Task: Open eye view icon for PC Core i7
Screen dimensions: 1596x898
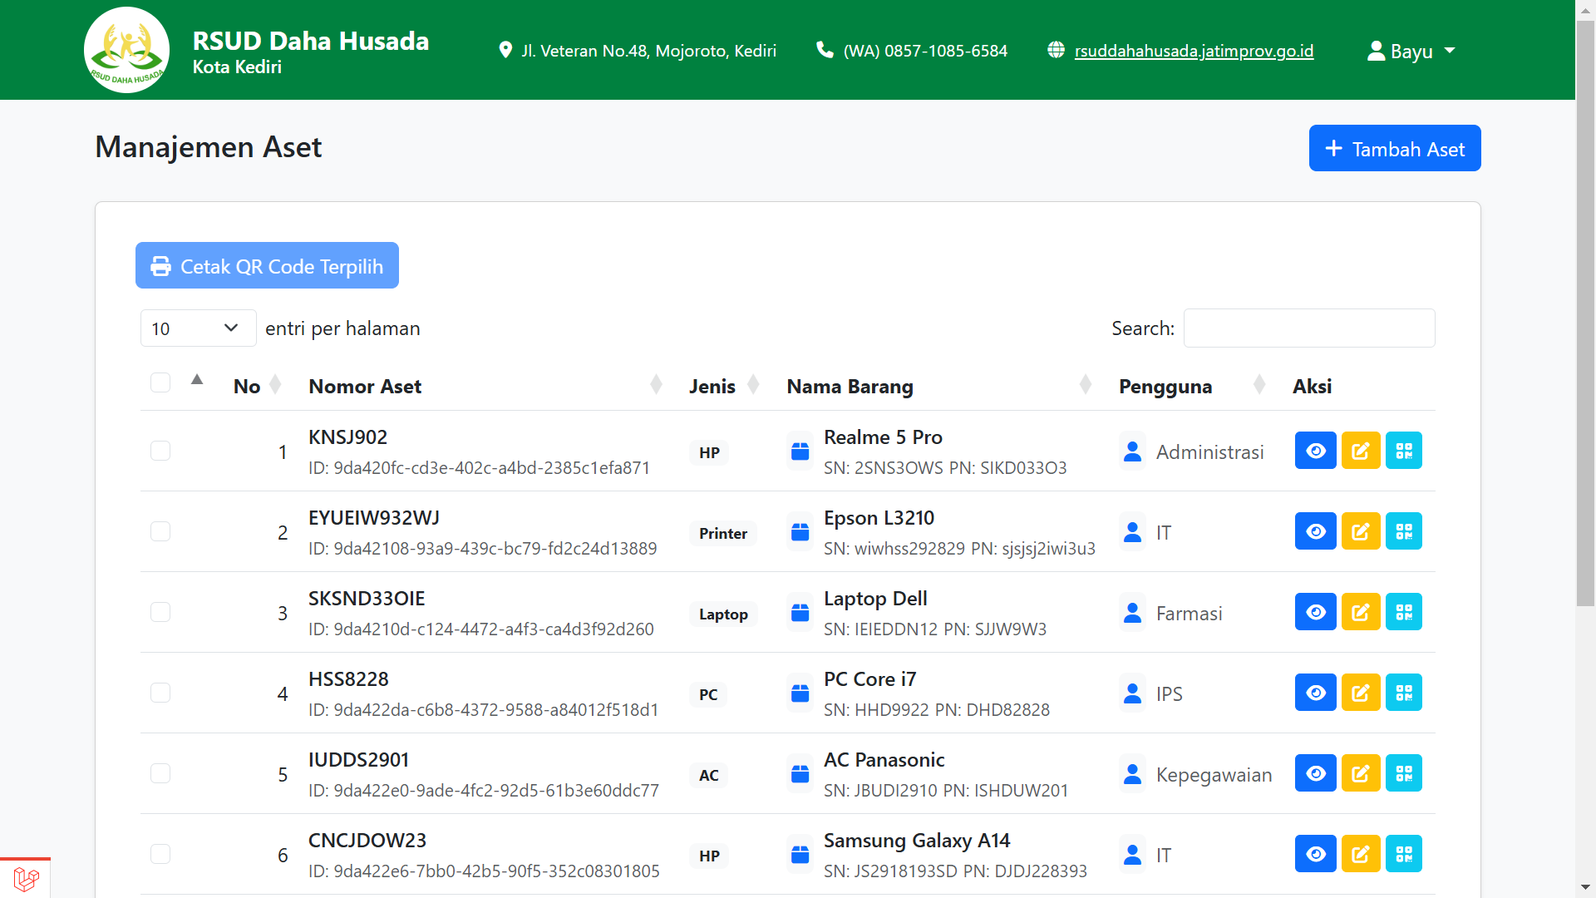Action: (1315, 693)
